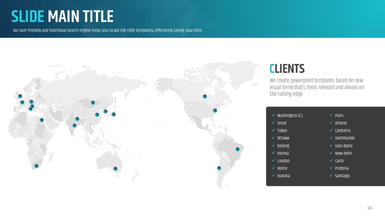
Task: Click the checkmark beside Washington D.C.
Action: [x=273, y=115]
